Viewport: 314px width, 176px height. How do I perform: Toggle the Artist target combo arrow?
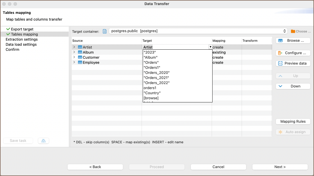[210, 47]
